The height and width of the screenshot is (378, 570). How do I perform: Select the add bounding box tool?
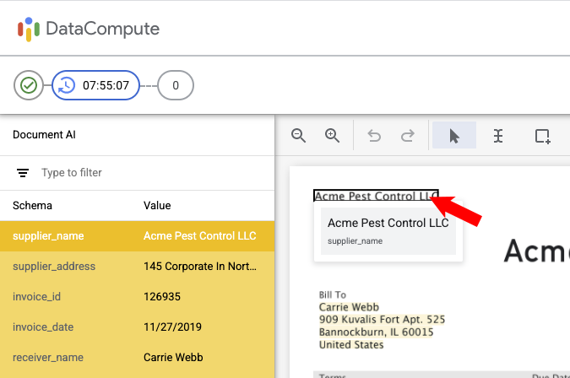[542, 136]
